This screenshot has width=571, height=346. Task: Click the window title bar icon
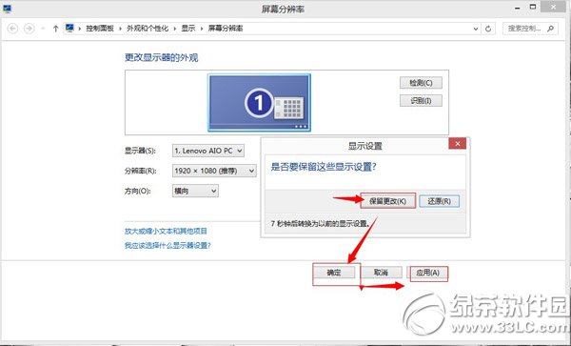coord(7,8)
